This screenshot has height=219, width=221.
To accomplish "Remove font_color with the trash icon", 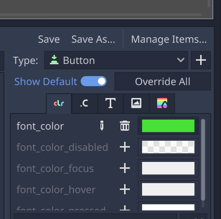I will coord(125,126).
